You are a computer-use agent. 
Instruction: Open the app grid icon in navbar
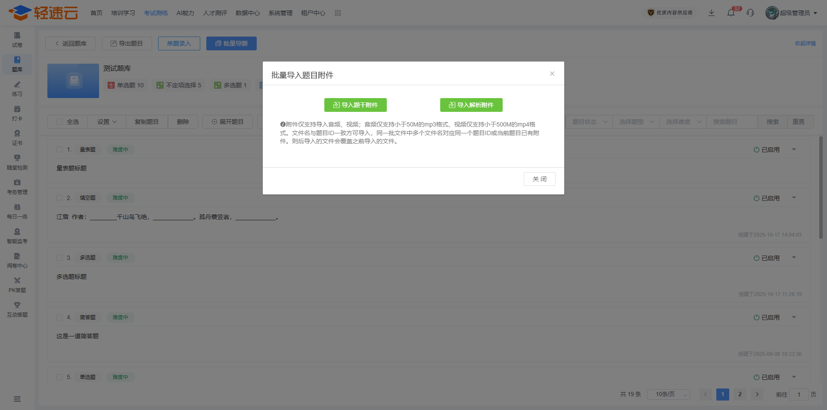click(x=338, y=13)
